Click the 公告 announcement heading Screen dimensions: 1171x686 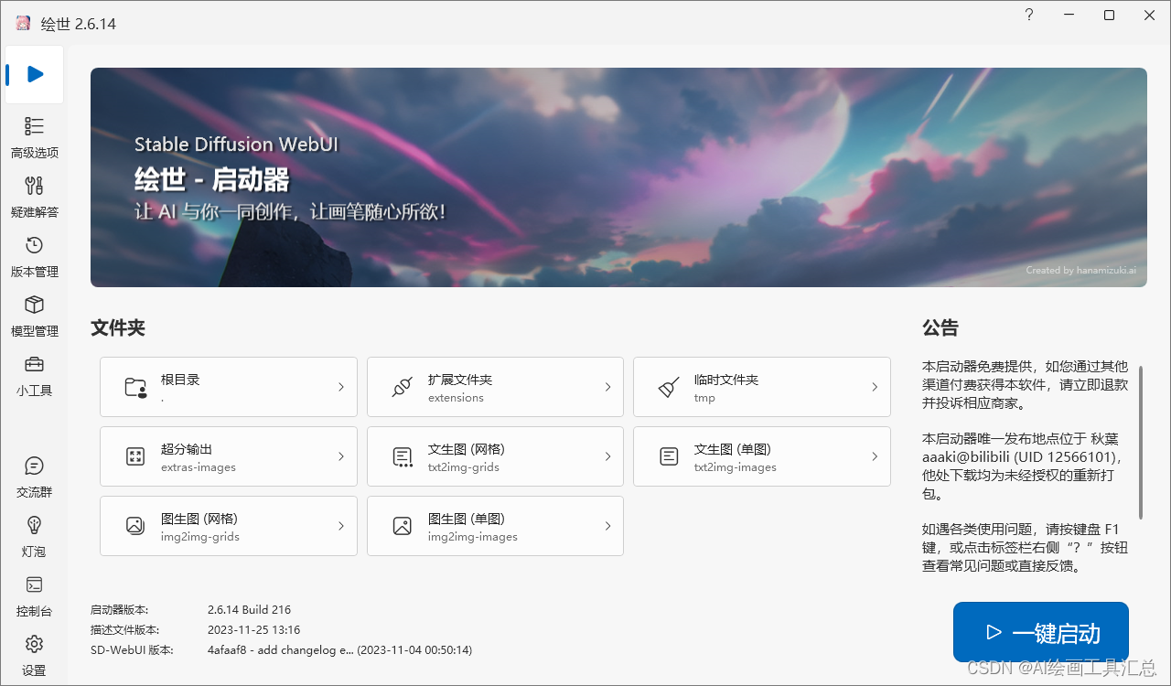940,327
